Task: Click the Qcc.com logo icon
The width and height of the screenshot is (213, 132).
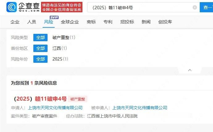Action: click(12, 7)
